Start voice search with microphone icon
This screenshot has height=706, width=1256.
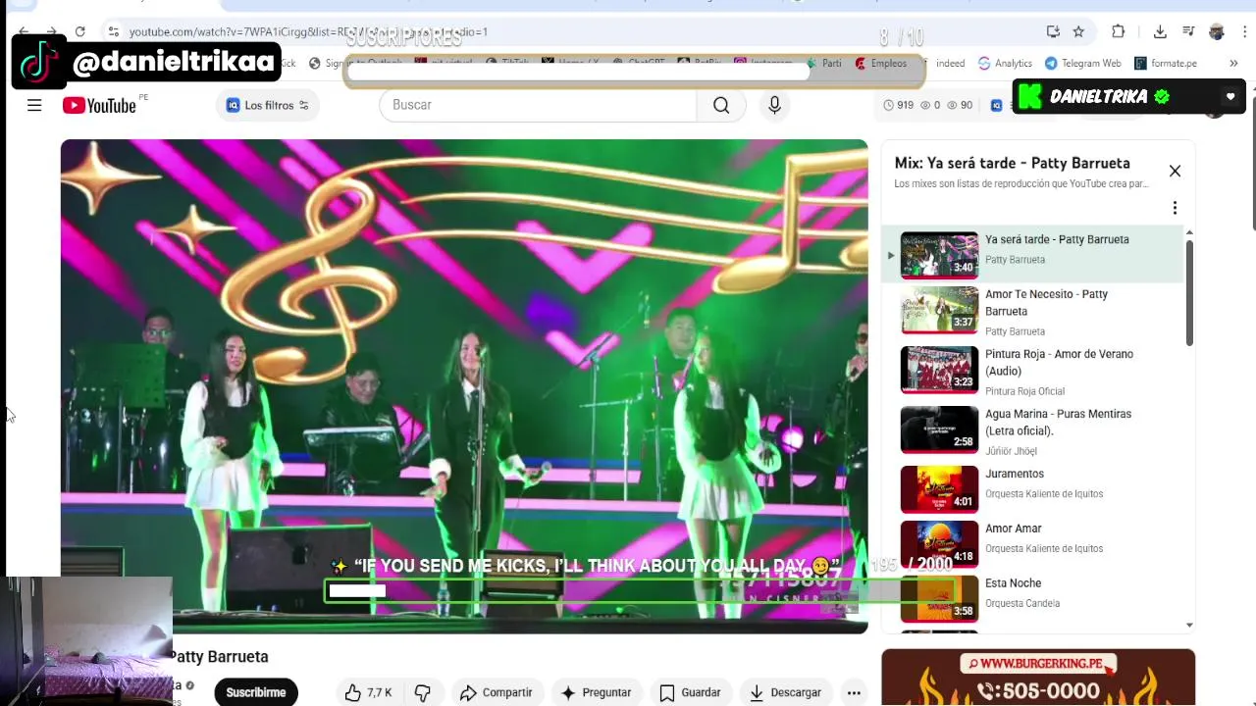(x=774, y=105)
